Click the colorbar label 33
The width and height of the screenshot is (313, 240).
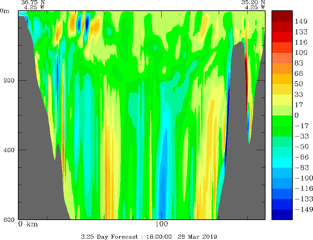click(299, 94)
